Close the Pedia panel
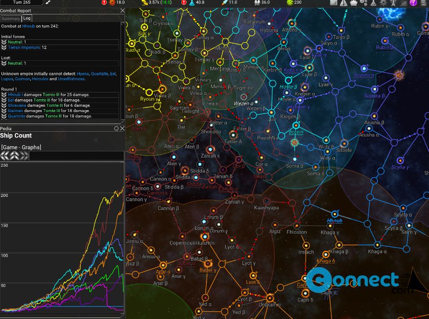This screenshot has height=319, width=429. tap(122, 128)
